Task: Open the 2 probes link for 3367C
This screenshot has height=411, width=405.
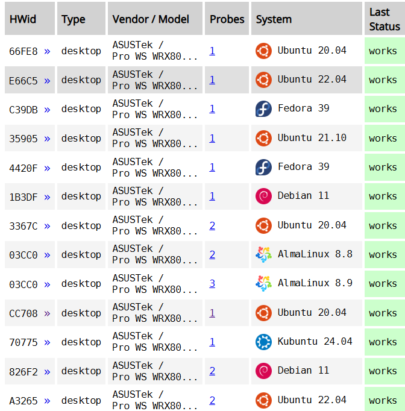Action: click(212, 225)
